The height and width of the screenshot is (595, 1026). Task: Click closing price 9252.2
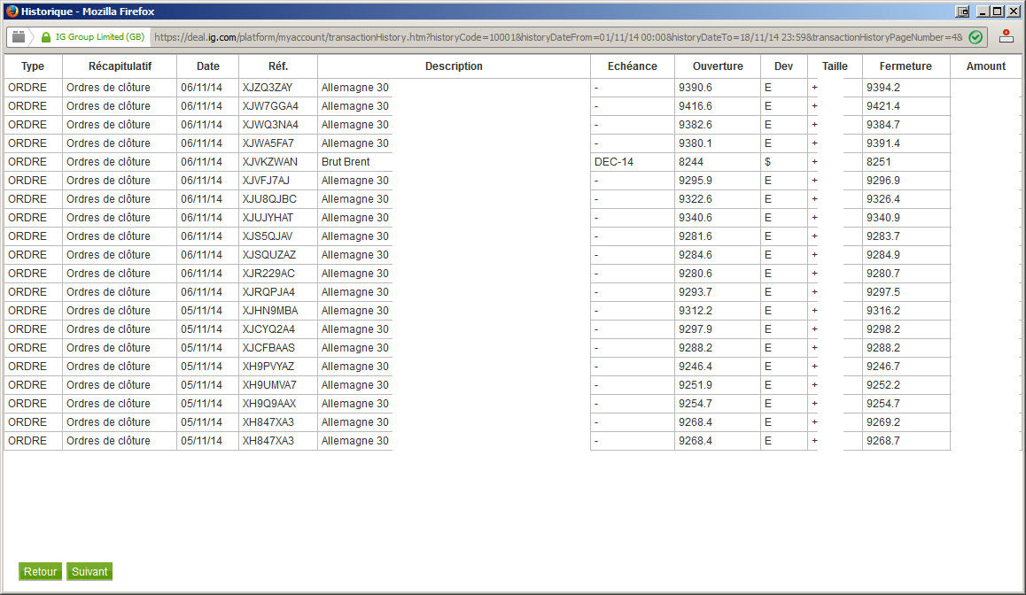(x=883, y=385)
